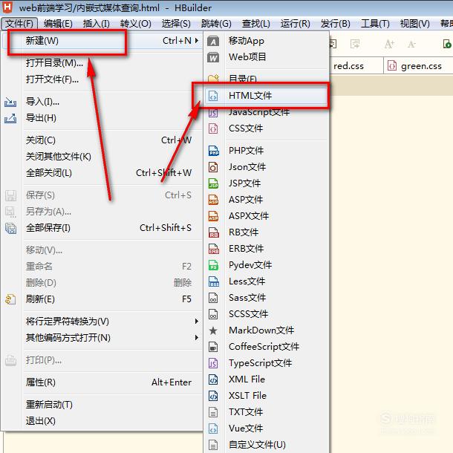This screenshot has width=453, height=453.
Task: Select 全部关闭(L) entry
Action: point(102,173)
